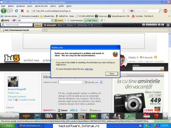The height and width of the screenshot is (128, 171).
Task: Choose the AOL contacts icon
Action: tap(74, 110)
